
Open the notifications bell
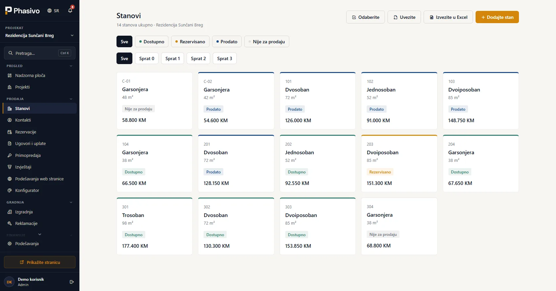click(70, 11)
